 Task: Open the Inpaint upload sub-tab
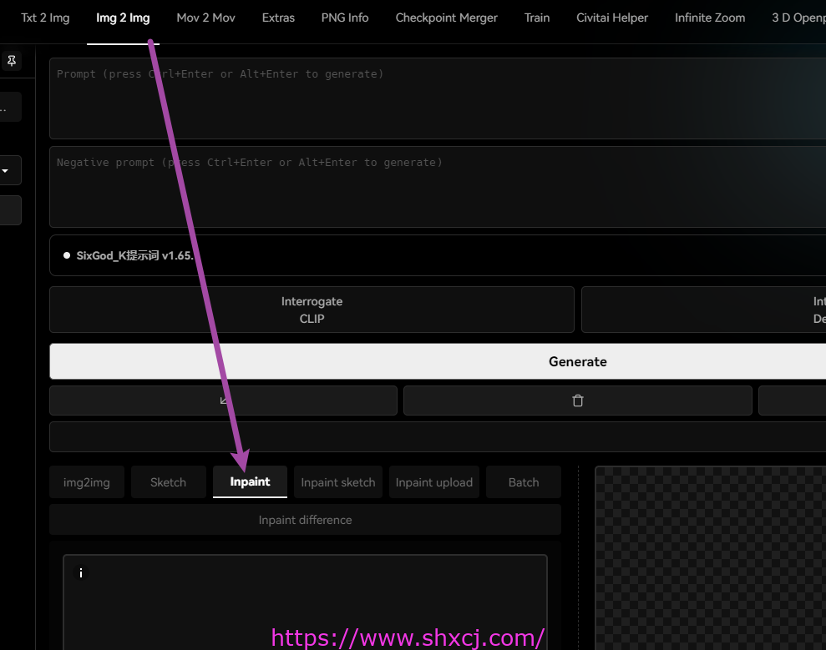tap(434, 482)
